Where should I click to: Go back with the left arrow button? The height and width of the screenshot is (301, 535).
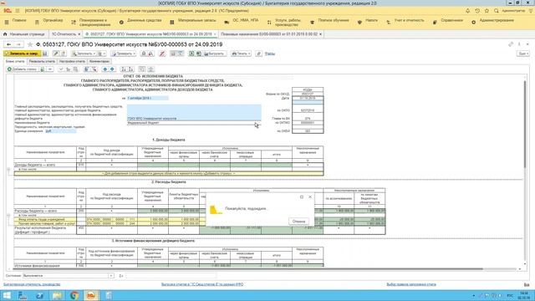[9, 44]
